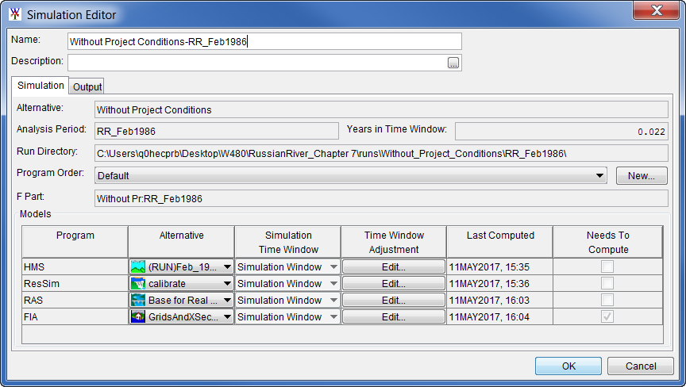Image resolution: width=686 pixels, height=387 pixels.
Task: Click the Last Computed column header
Action: 500,242
